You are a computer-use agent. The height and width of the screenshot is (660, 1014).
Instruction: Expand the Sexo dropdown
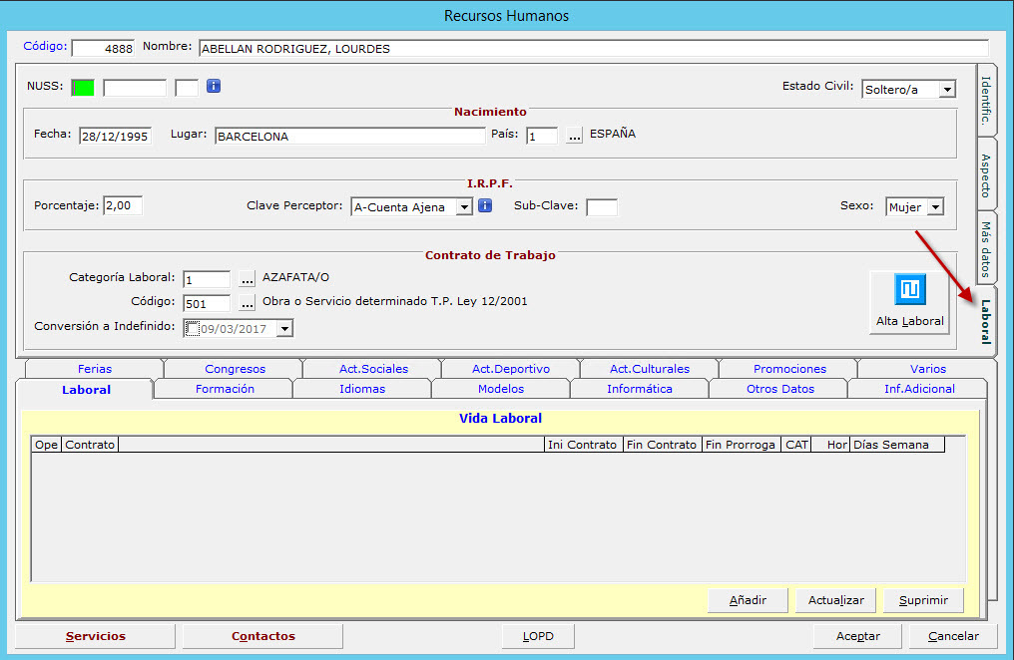(936, 207)
